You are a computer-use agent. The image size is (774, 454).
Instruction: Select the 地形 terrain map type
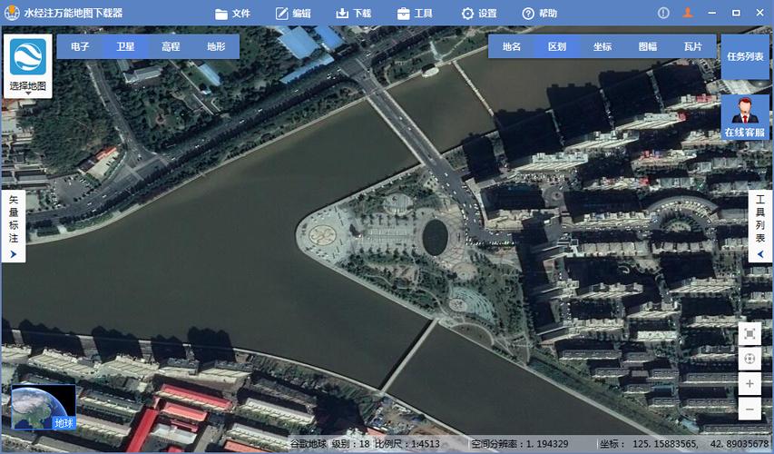coord(216,46)
